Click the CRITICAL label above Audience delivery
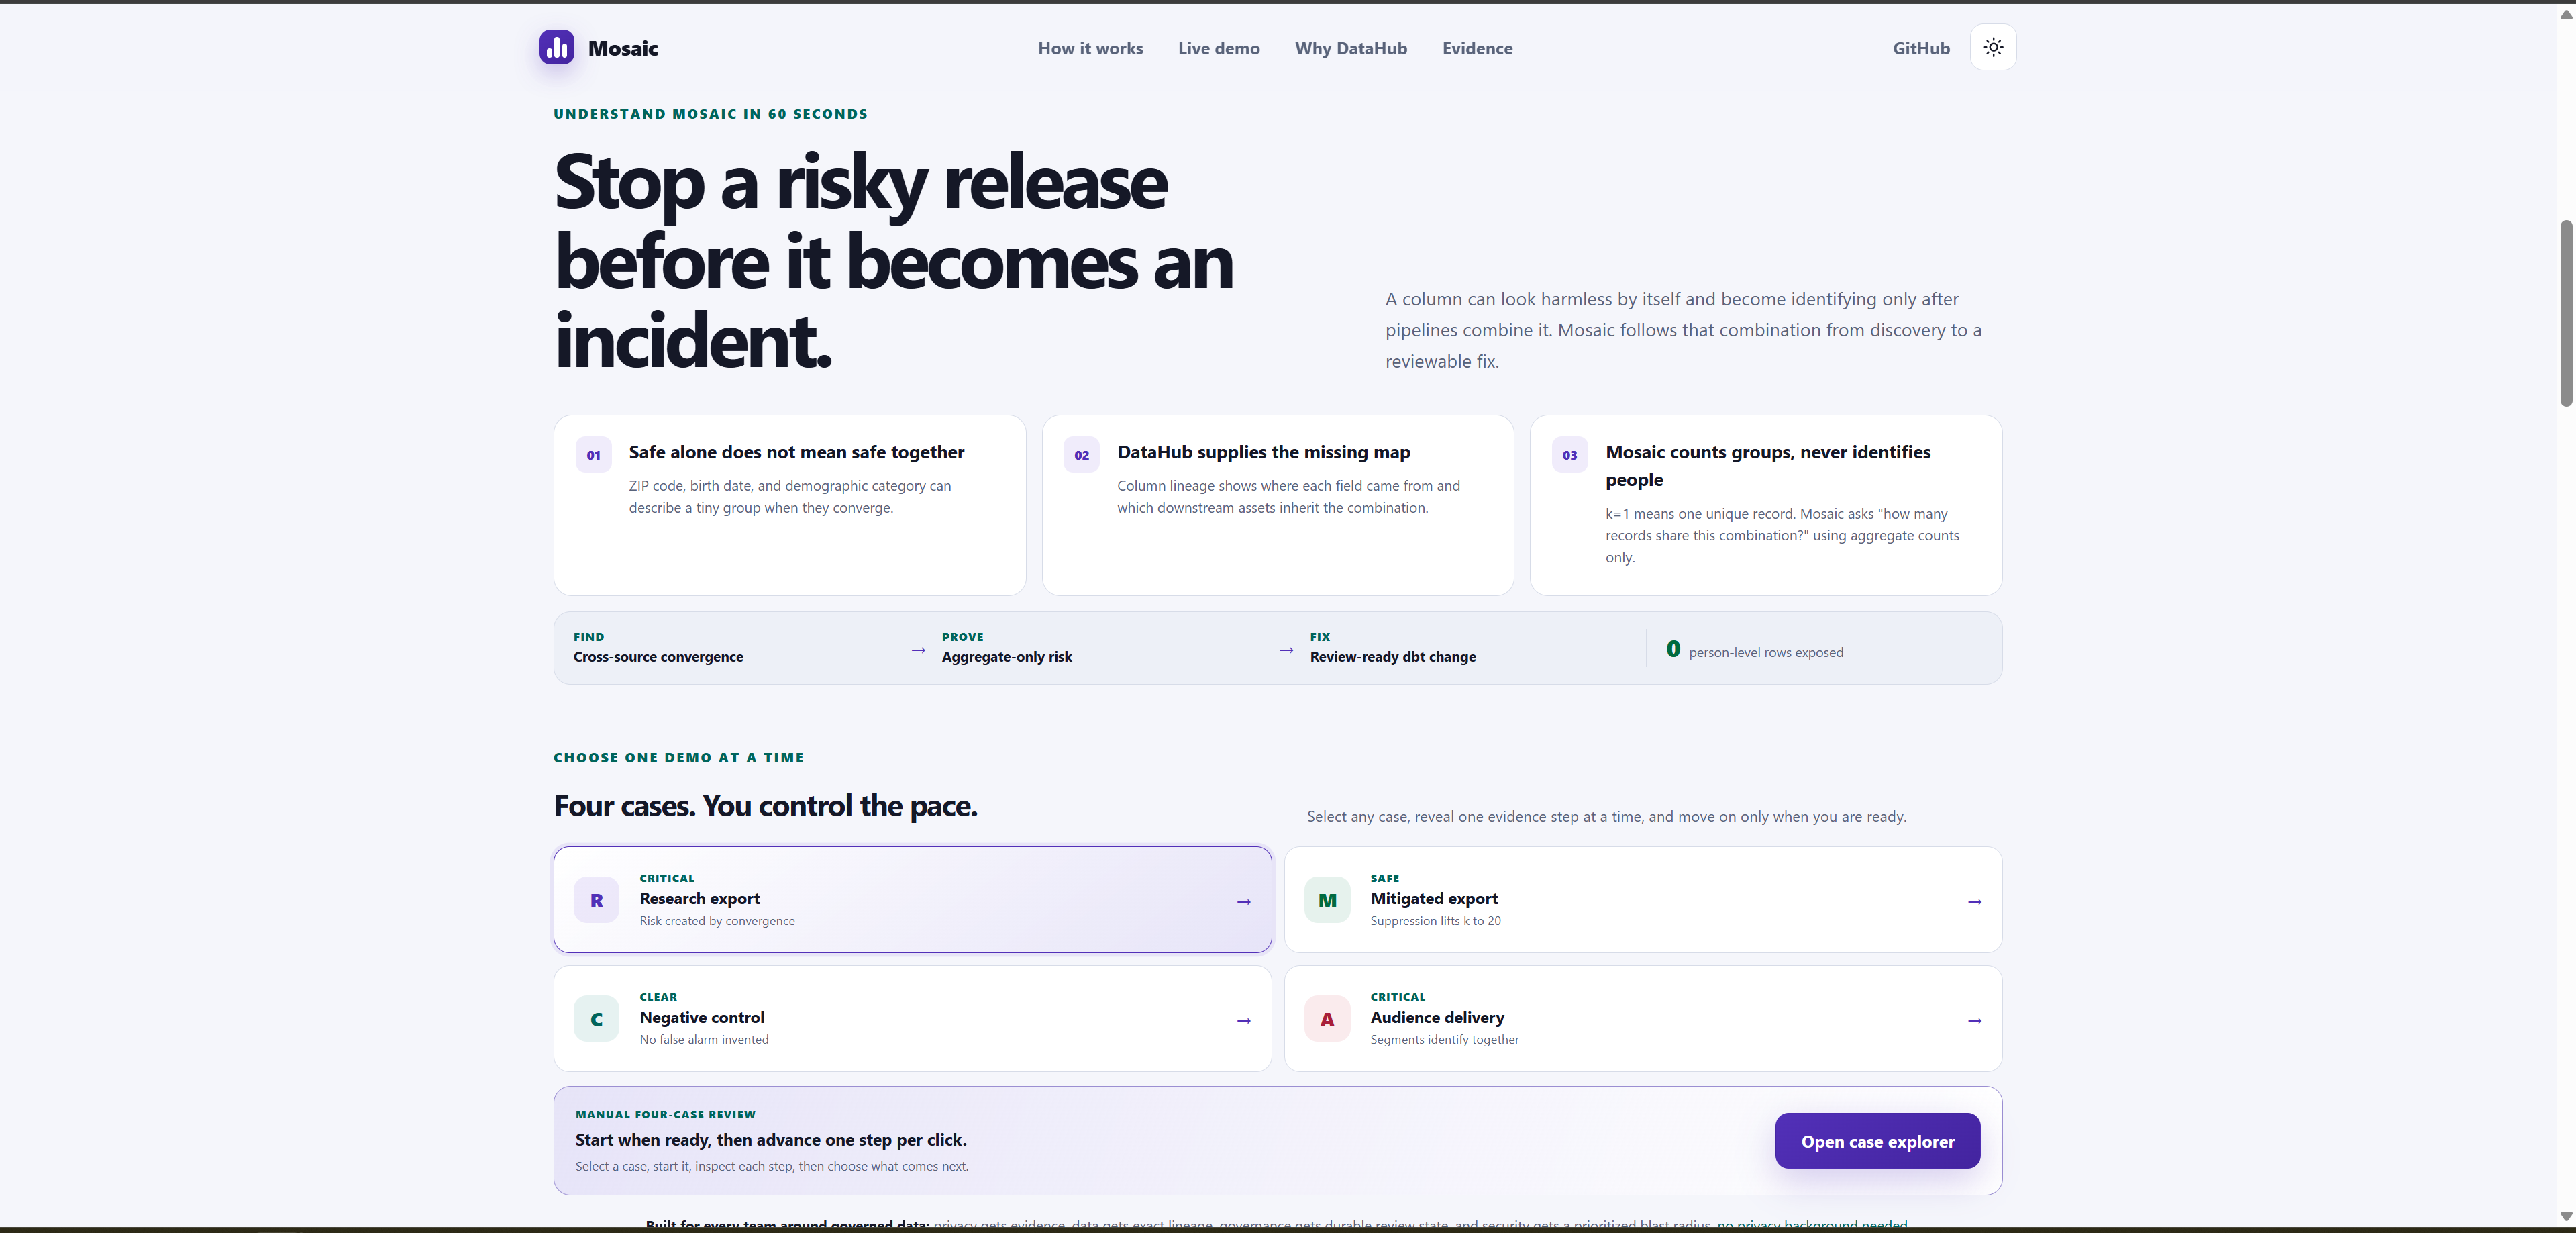This screenshot has width=2576, height=1233. click(1397, 997)
